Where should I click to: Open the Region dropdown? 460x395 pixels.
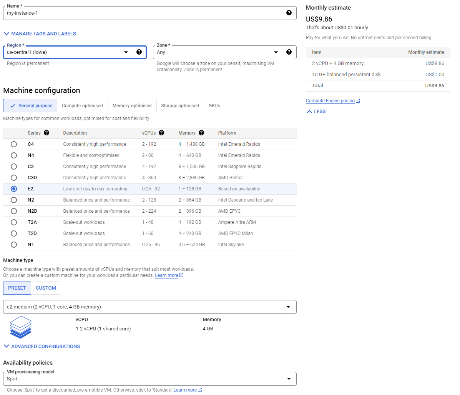pyautogui.click(x=126, y=52)
